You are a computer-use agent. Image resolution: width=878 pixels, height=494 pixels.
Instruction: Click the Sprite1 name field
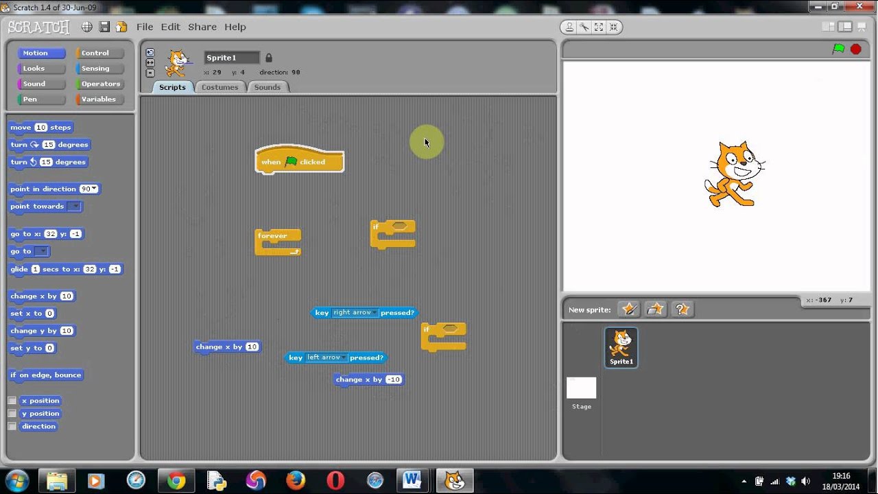click(232, 58)
